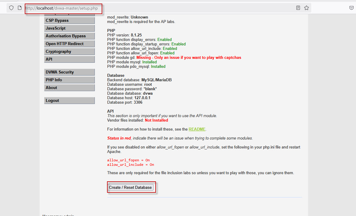Image resolution: width=356 pixels, height=216 pixels.
Task: Click display_startup_errors Enabled status
Action: click(179, 44)
